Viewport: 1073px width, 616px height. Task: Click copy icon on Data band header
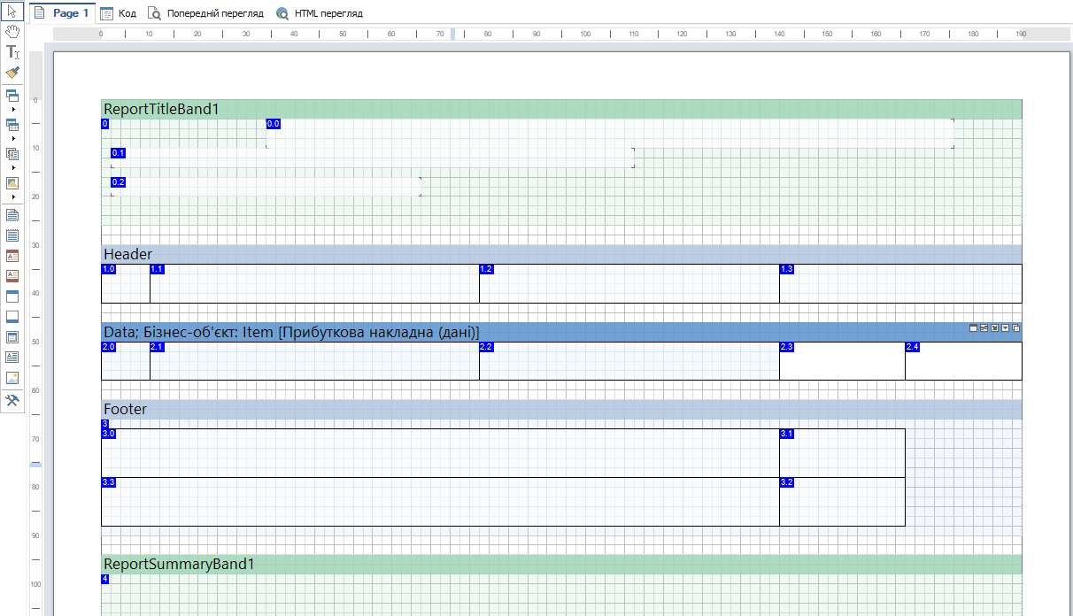(x=1016, y=328)
